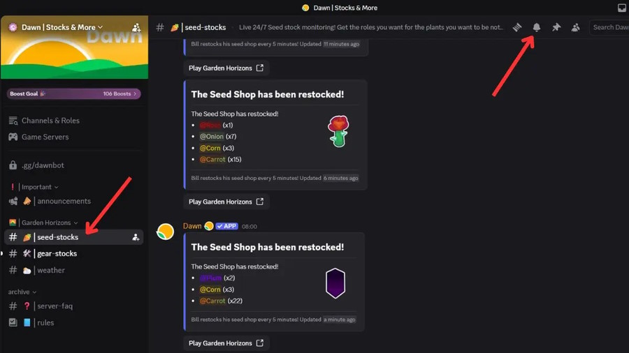
Task: Collapse the archive category
Action: [22, 292]
